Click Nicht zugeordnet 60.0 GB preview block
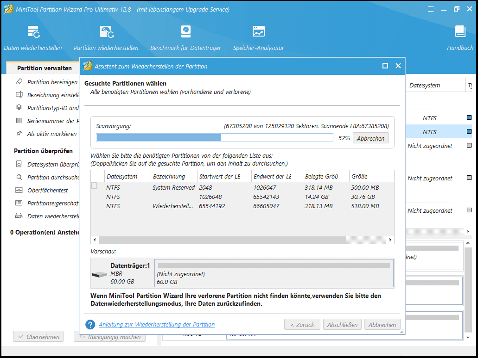This screenshot has width=478, height=358. click(274, 273)
